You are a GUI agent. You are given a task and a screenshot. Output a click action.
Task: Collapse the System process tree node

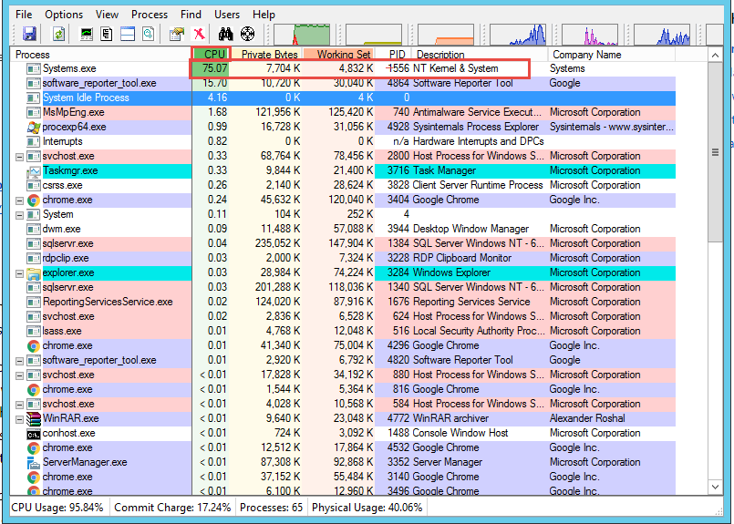tap(20, 215)
